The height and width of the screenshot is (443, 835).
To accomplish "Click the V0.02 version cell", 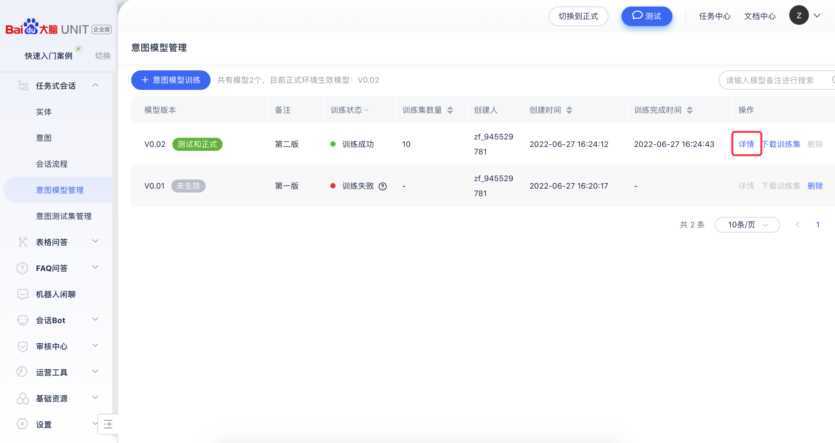I will [155, 144].
